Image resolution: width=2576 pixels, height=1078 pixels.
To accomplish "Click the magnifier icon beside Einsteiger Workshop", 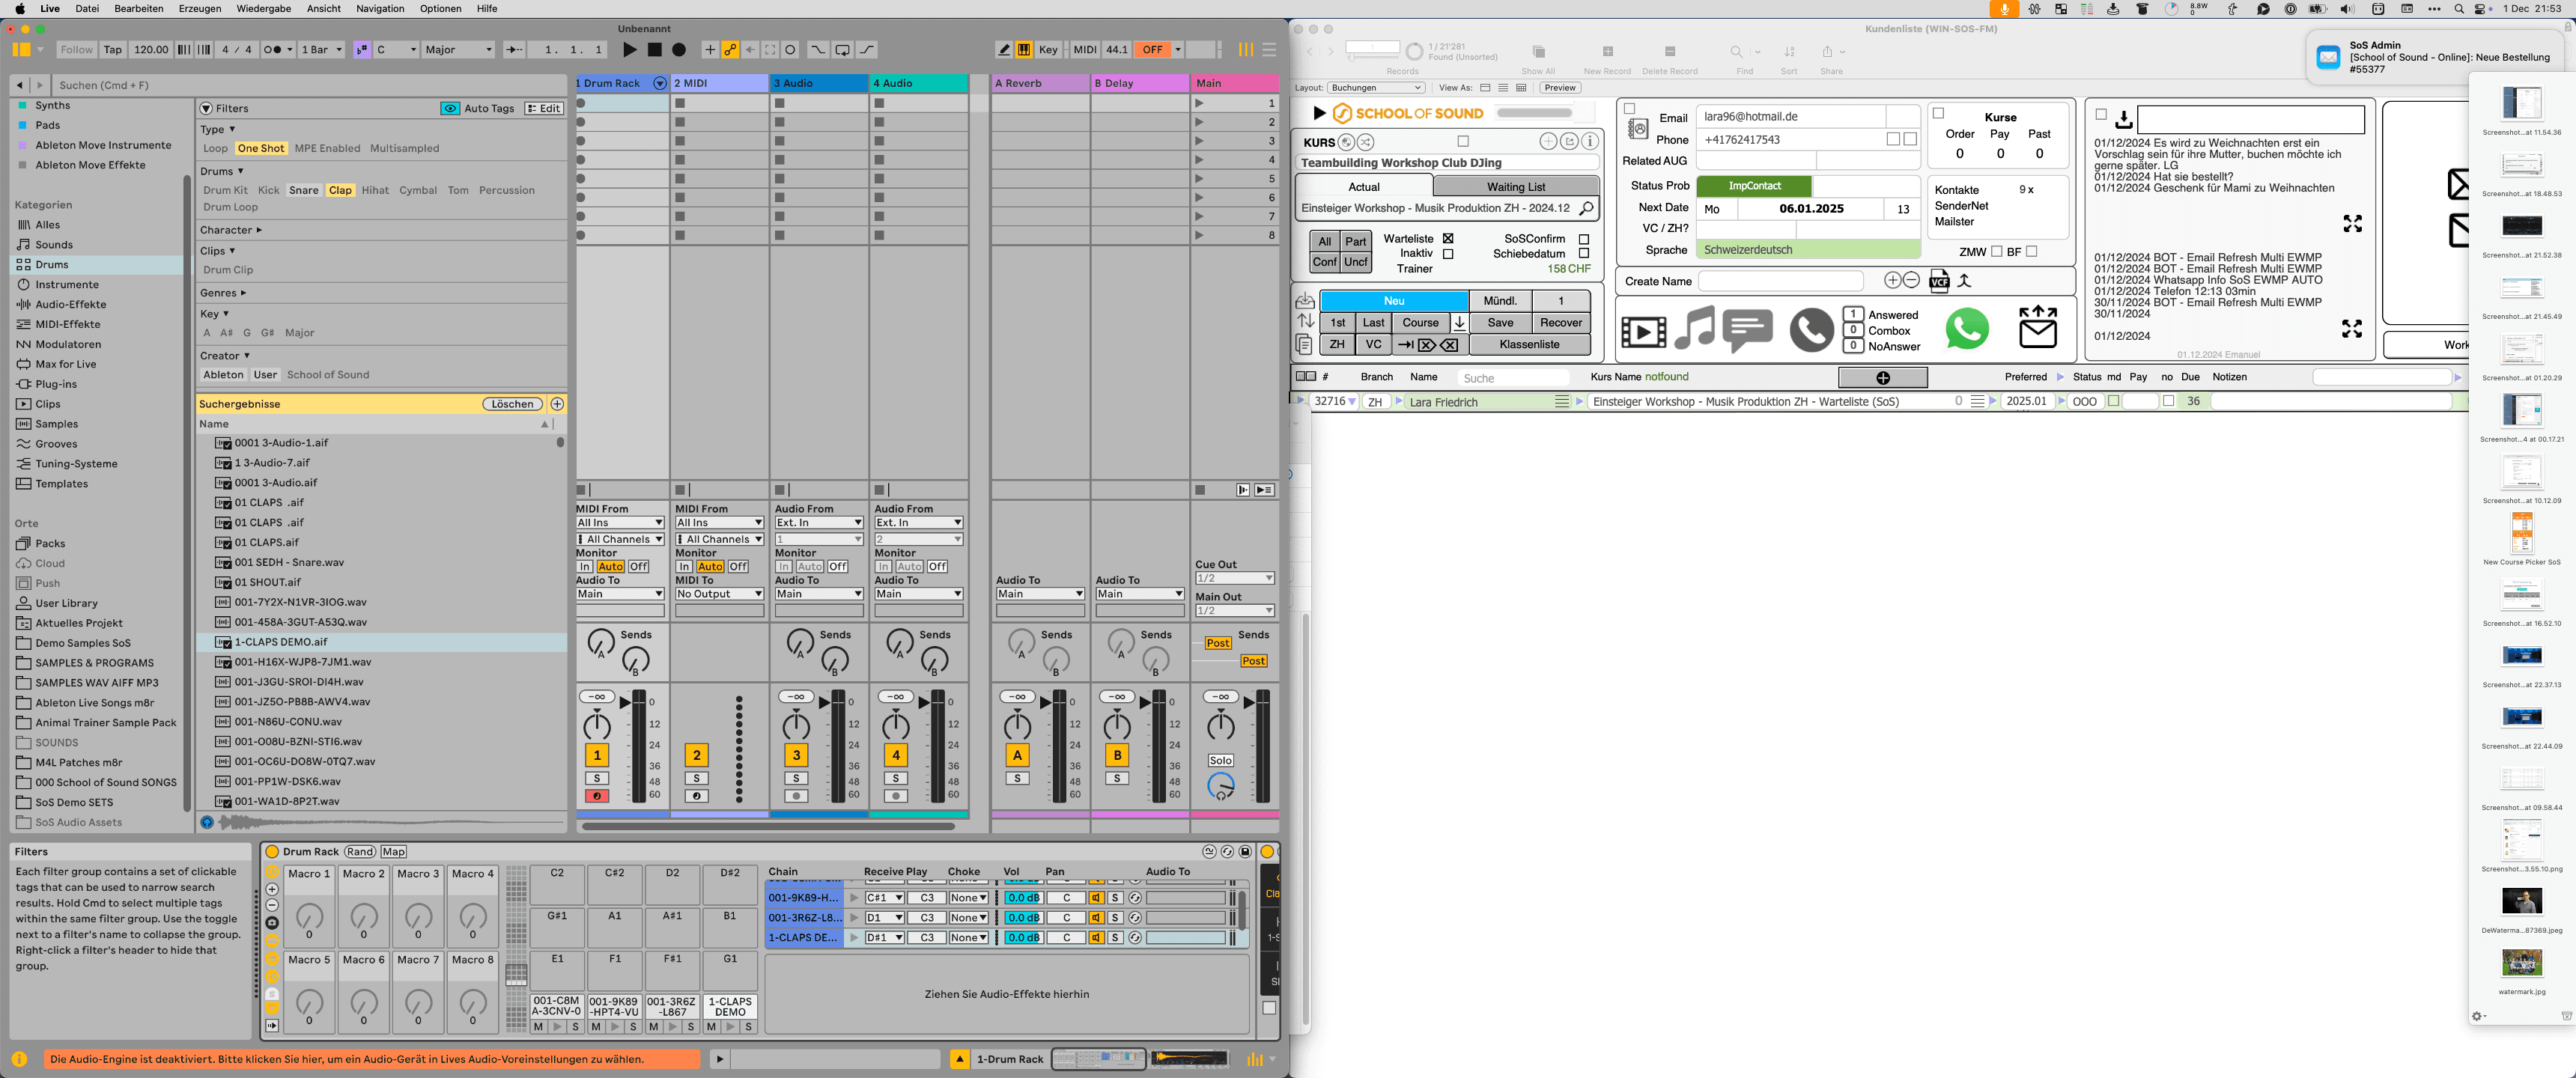I will pyautogui.click(x=1586, y=208).
